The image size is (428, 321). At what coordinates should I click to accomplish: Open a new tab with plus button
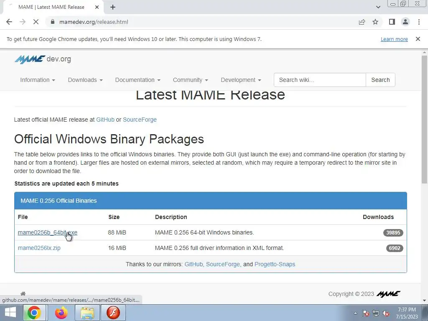(113, 7)
